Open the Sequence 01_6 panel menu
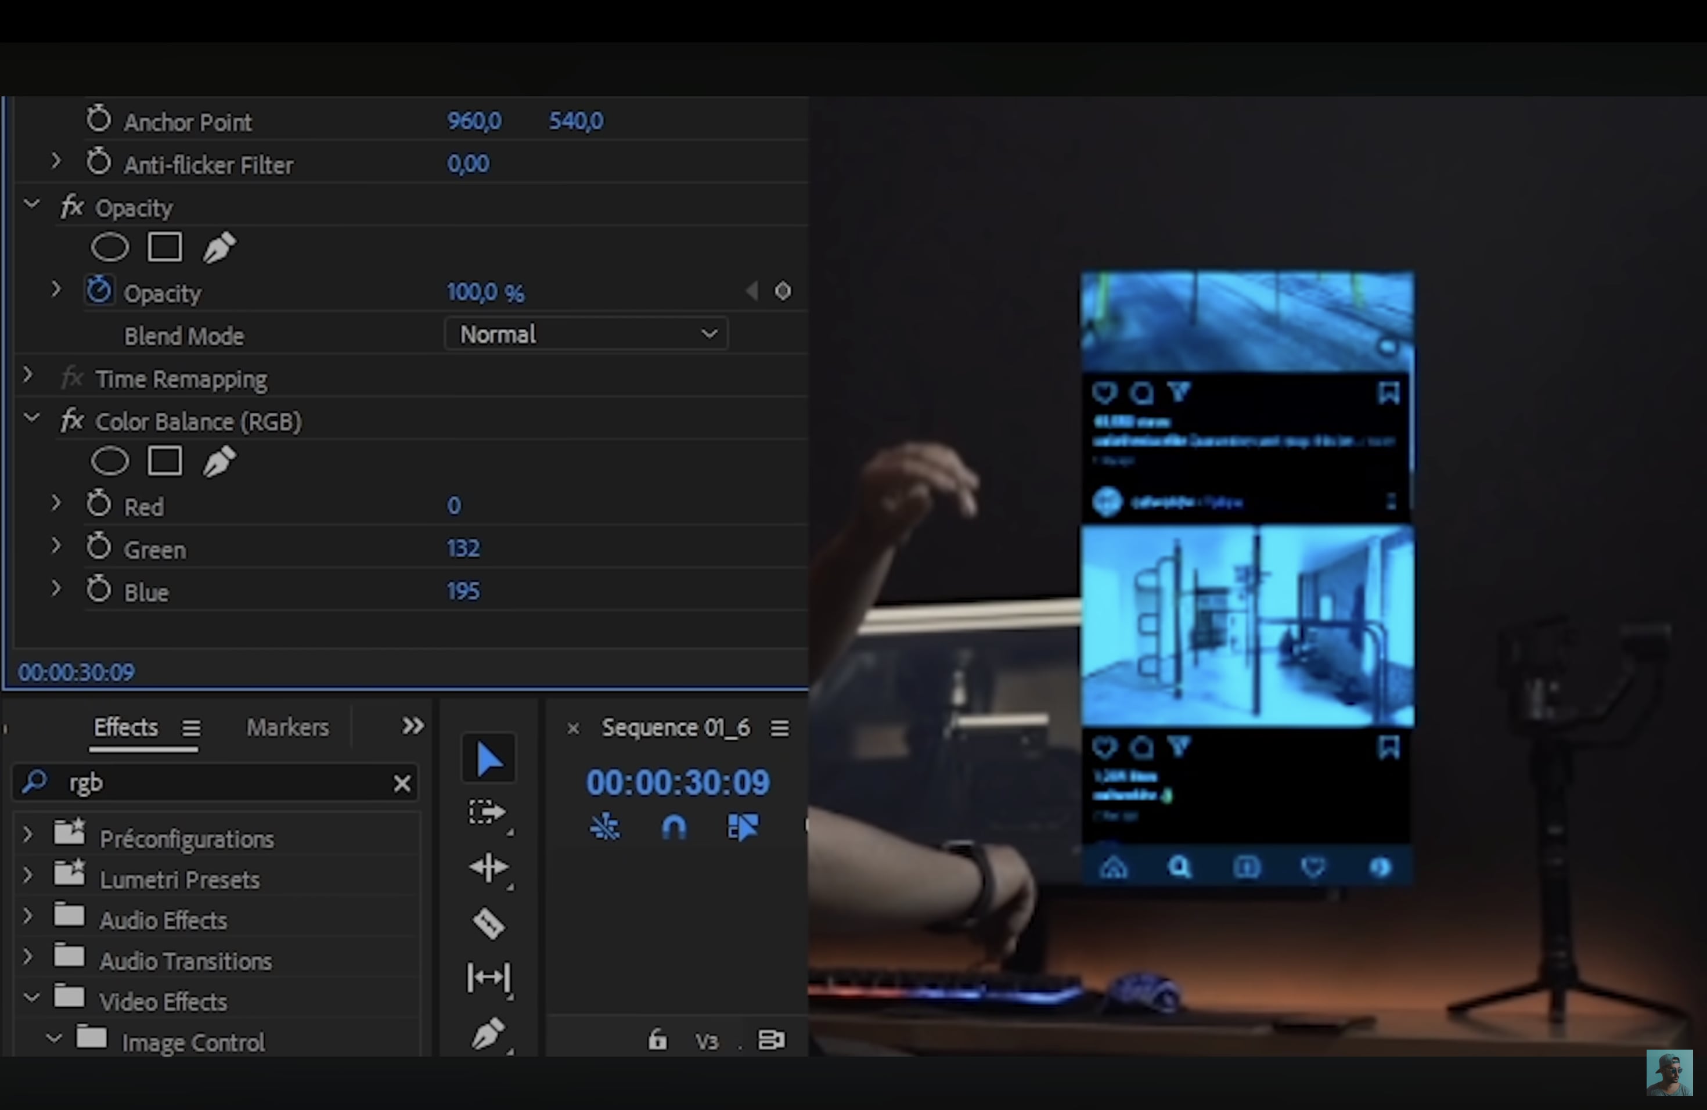The width and height of the screenshot is (1707, 1110). [780, 728]
